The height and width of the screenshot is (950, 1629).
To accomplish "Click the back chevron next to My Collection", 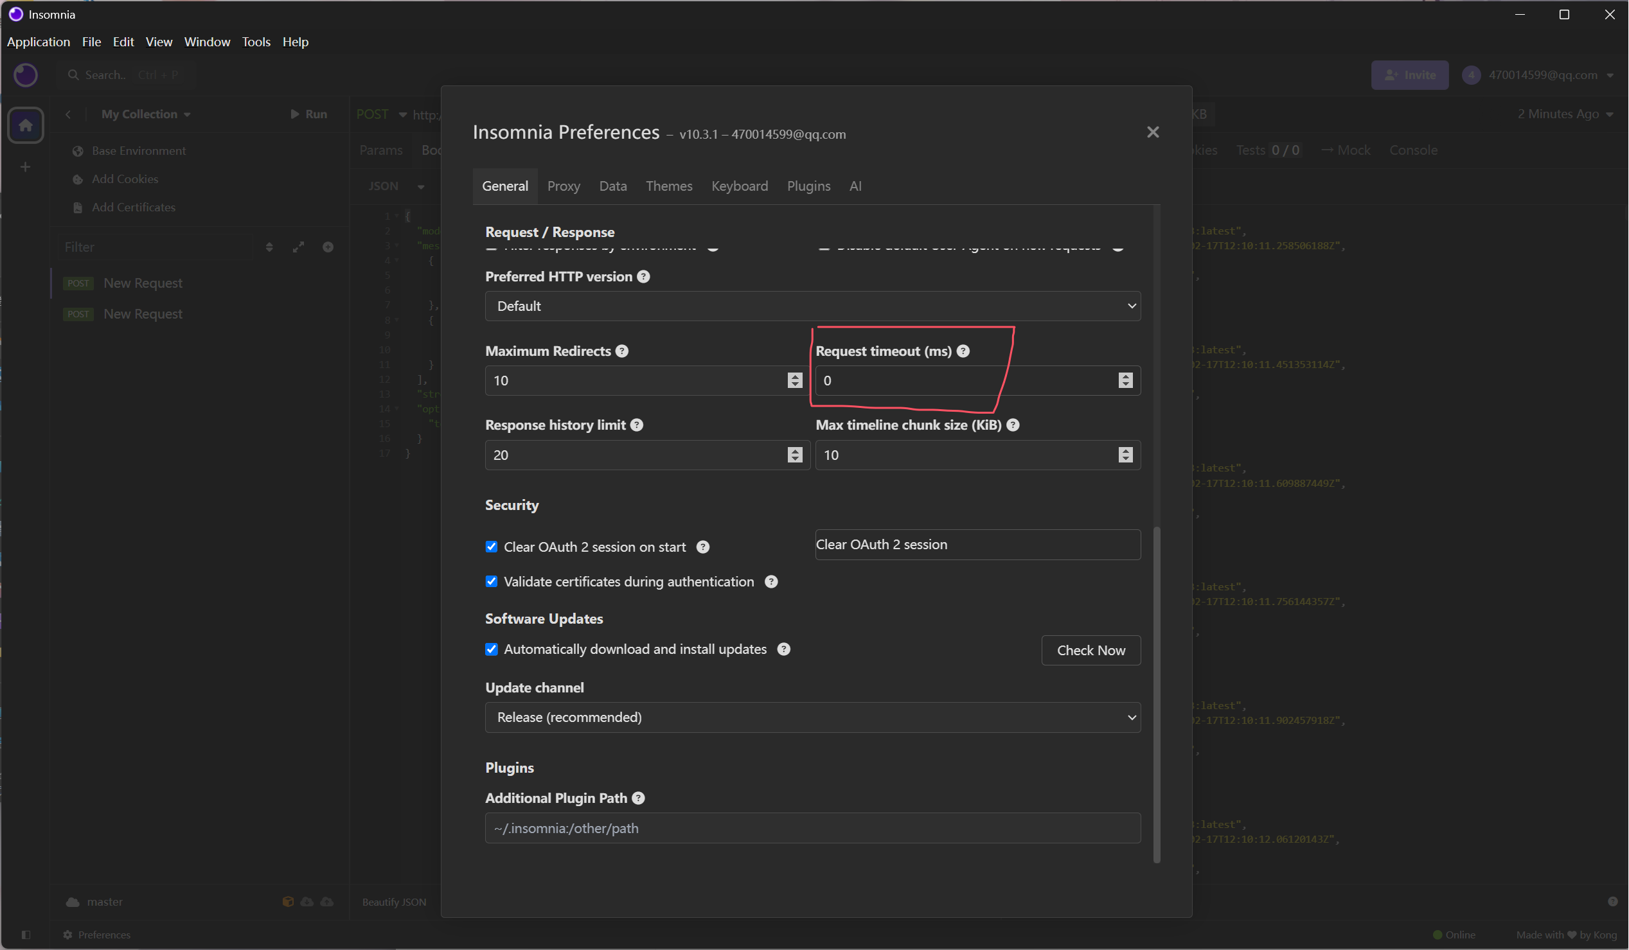I will [x=68, y=114].
